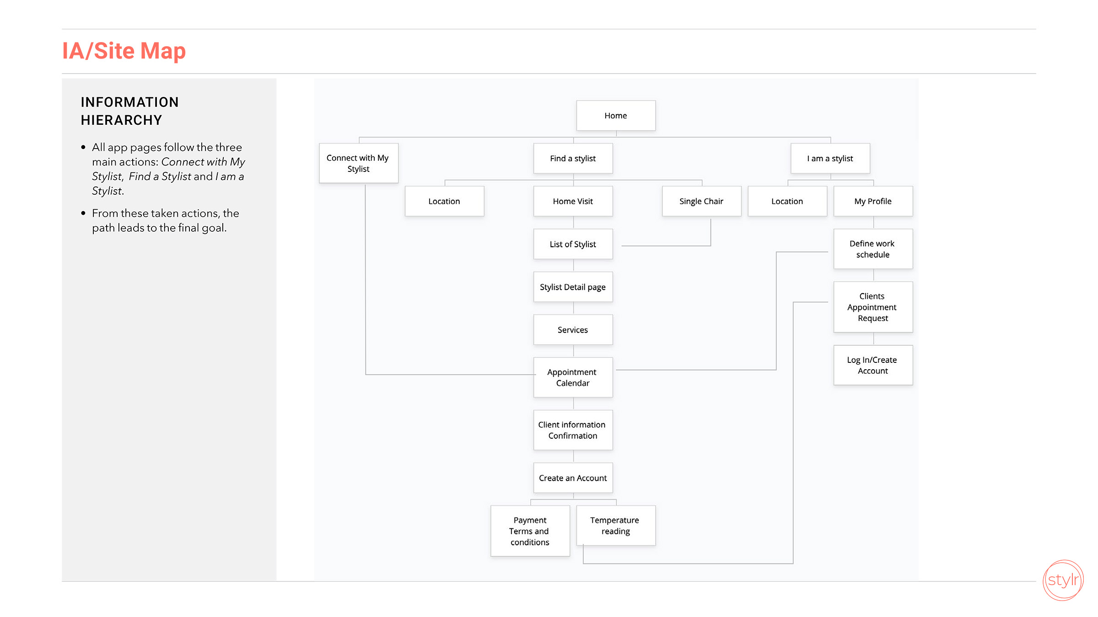This screenshot has height=617, width=1098.
Task: Click the Home Visit node
Action: tap(573, 201)
